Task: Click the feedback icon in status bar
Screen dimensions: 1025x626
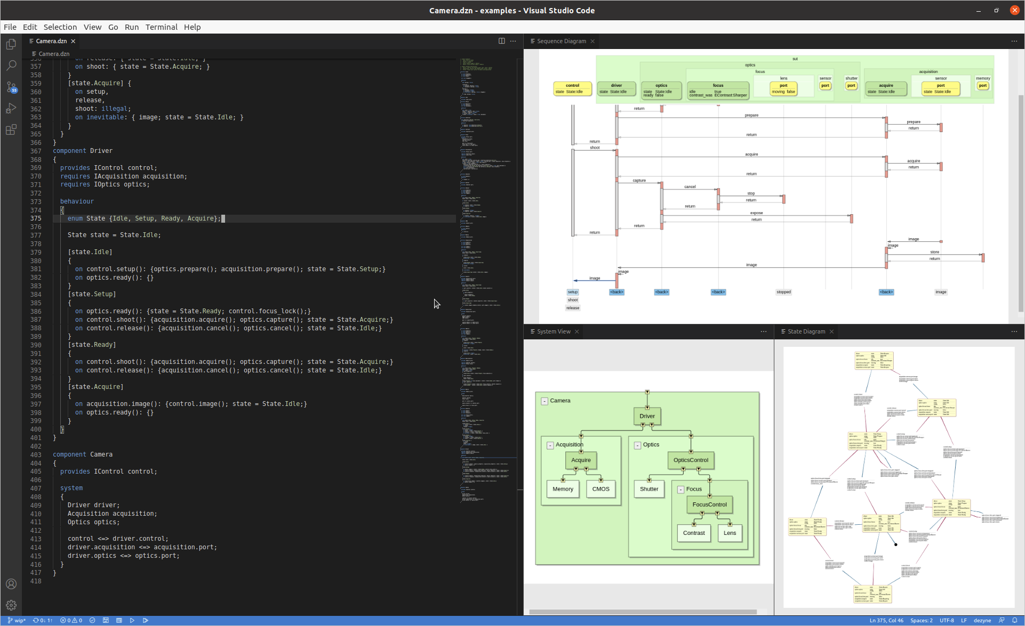Action: [x=1002, y=620]
